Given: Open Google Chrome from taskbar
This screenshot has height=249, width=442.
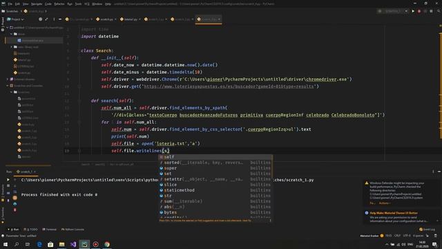Looking at the screenshot, I should point(107,244).
